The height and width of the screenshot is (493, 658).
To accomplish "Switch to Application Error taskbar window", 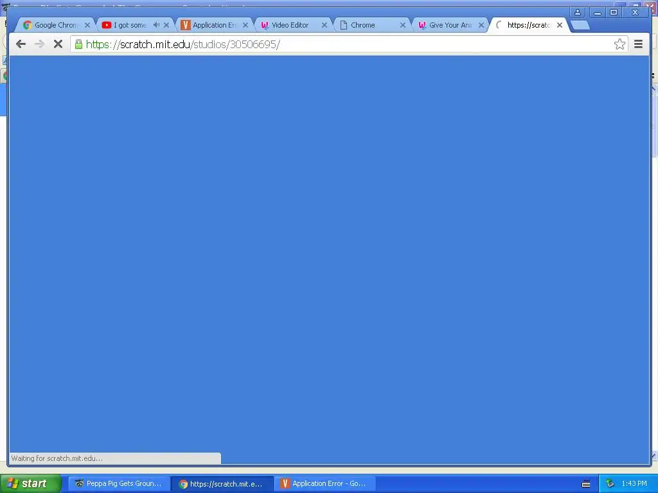I will [325, 483].
